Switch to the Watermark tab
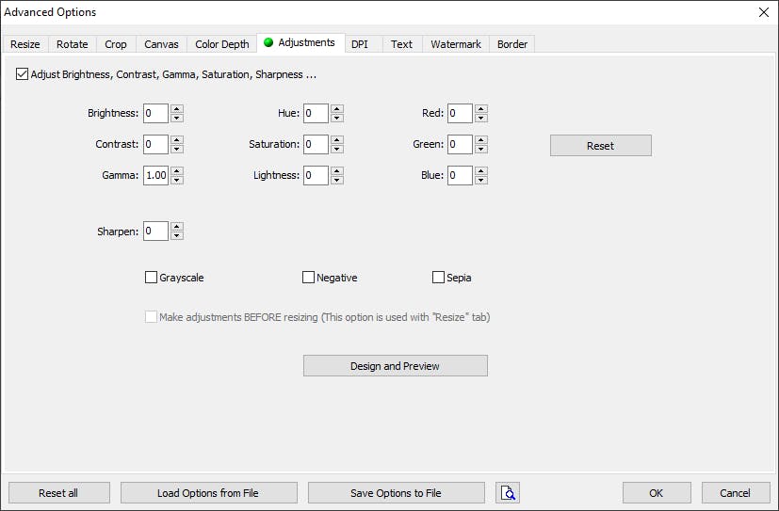This screenshot has width=779, height=511. 456,44
